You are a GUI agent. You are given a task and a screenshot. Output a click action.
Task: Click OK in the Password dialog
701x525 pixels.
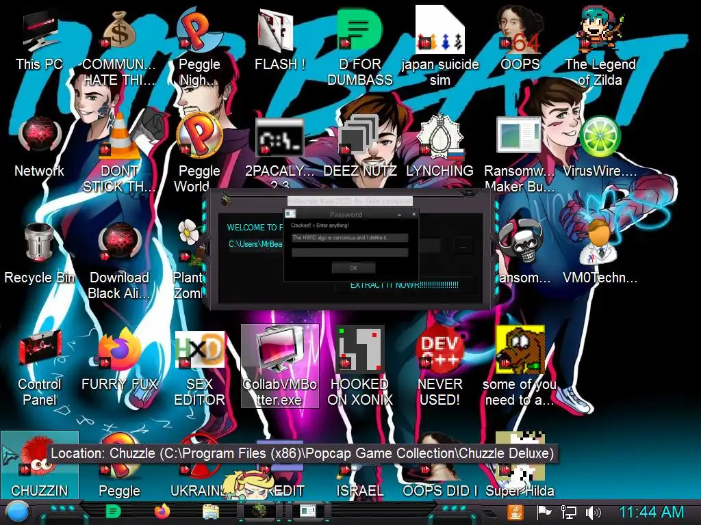pyautogui.click(x=353, y=268)
